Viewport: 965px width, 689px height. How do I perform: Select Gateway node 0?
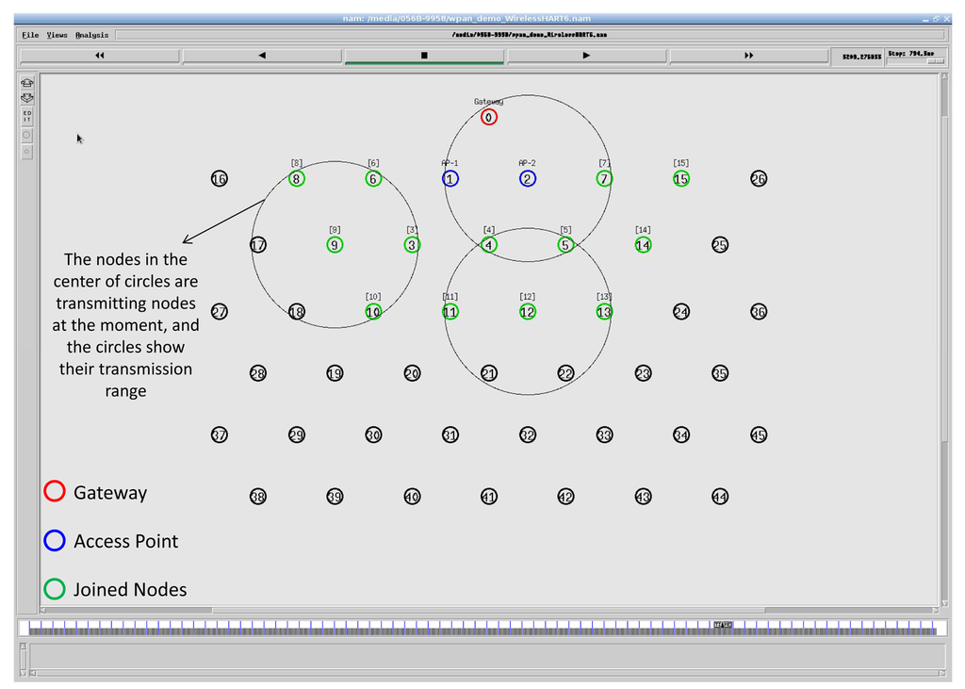(488, 118)
